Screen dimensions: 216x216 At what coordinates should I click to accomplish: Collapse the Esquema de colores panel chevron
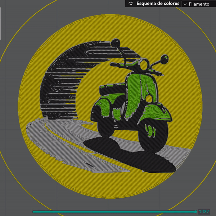(131, 3)
